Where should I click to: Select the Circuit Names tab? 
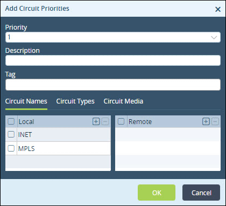pos(26,101)
